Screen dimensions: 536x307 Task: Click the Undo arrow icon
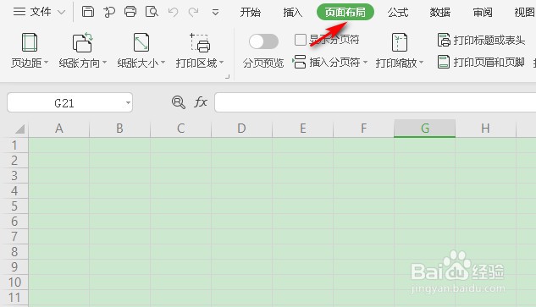pos(173,13)
